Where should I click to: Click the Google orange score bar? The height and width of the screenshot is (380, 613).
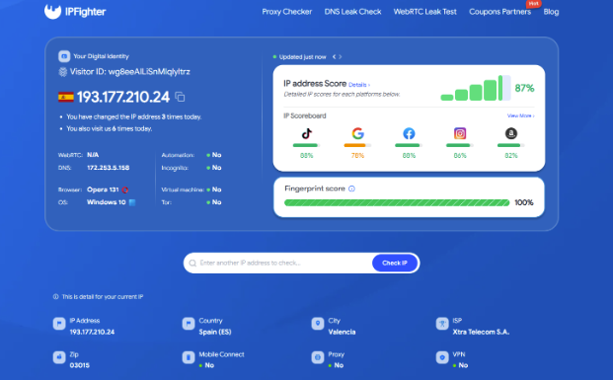point(357,145)
